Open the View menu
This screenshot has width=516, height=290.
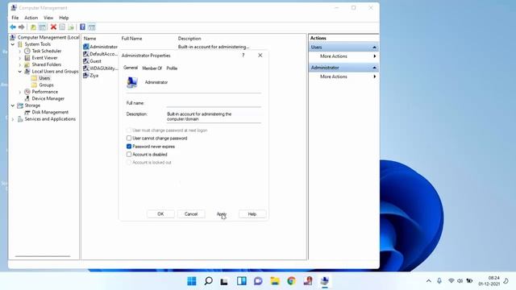pyautogui.click(x=48, y=18)
